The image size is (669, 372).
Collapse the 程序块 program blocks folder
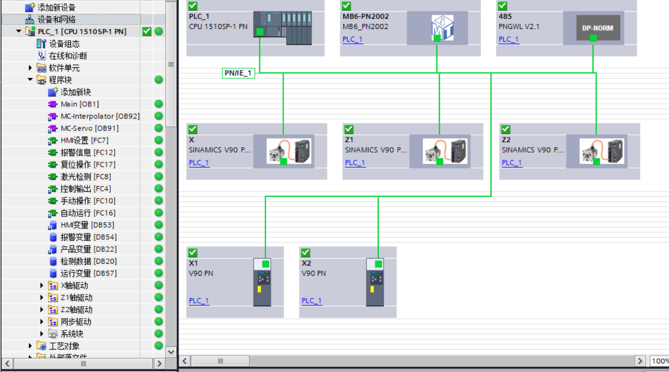click(31, 80)
